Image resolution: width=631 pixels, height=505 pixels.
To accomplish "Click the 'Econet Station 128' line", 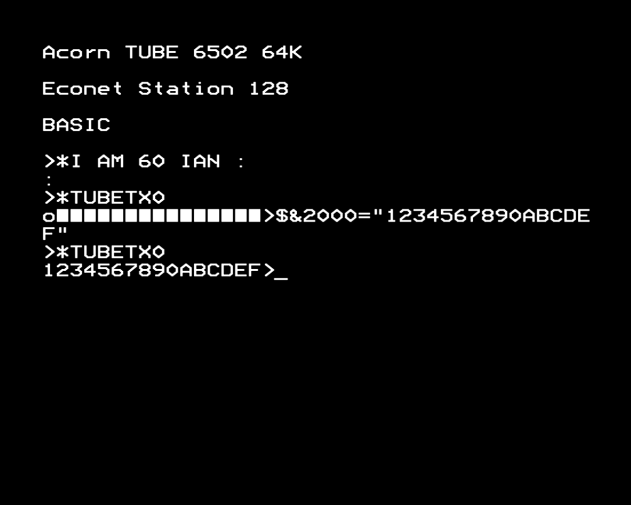I will tap(166, 88).
